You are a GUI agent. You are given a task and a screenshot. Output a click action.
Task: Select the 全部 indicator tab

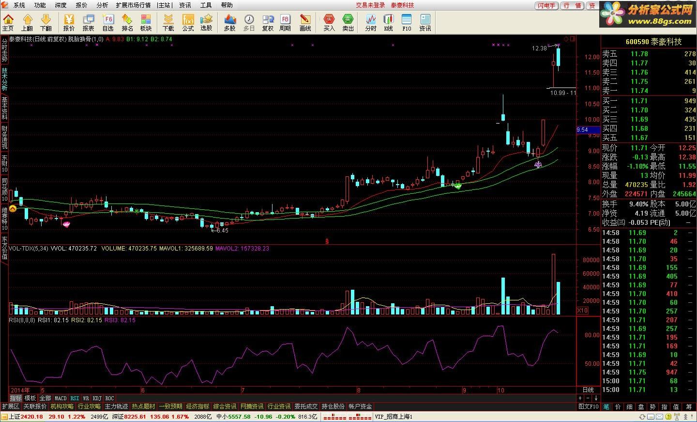click(x=45, y=398)
